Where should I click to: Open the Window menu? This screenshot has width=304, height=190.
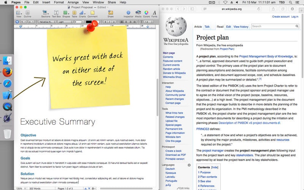(98, 2)
